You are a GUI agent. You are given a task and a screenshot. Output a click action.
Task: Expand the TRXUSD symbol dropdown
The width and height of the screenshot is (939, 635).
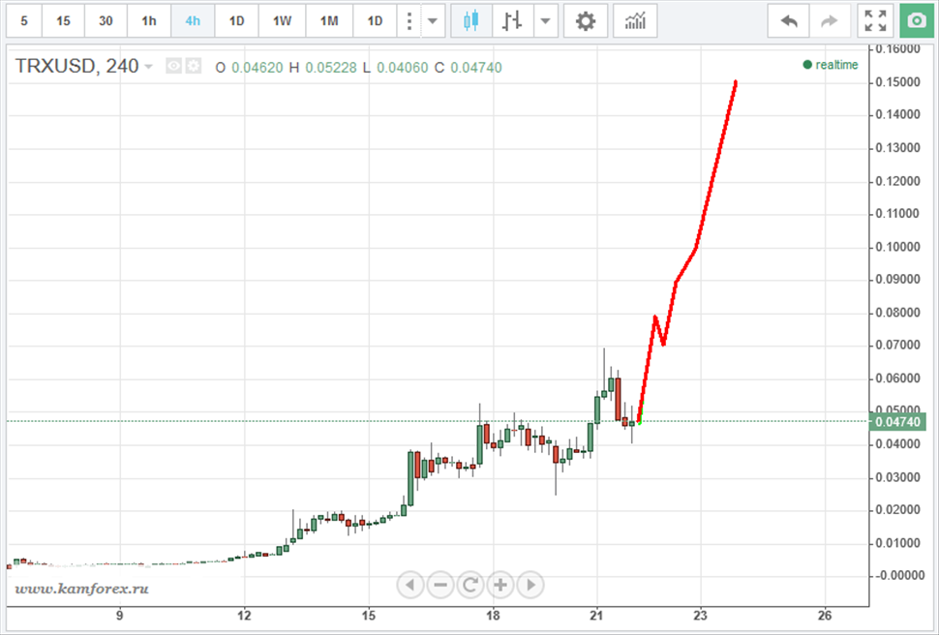(x=148, y=67)
